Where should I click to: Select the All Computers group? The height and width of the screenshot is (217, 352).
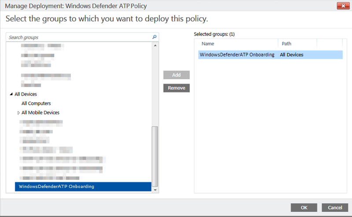(x=36, y=103)
